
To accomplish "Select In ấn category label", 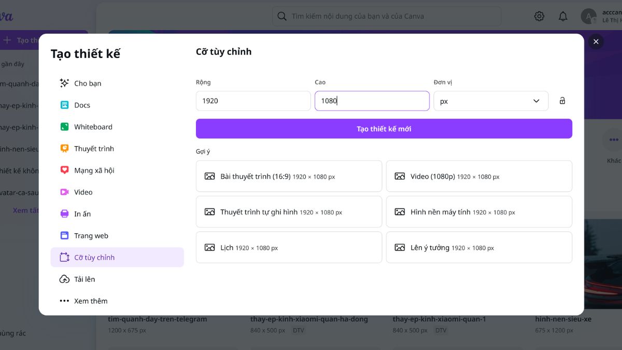I will [82, 214].
